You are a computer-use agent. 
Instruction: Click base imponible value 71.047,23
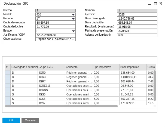click(x=133, y=94)
